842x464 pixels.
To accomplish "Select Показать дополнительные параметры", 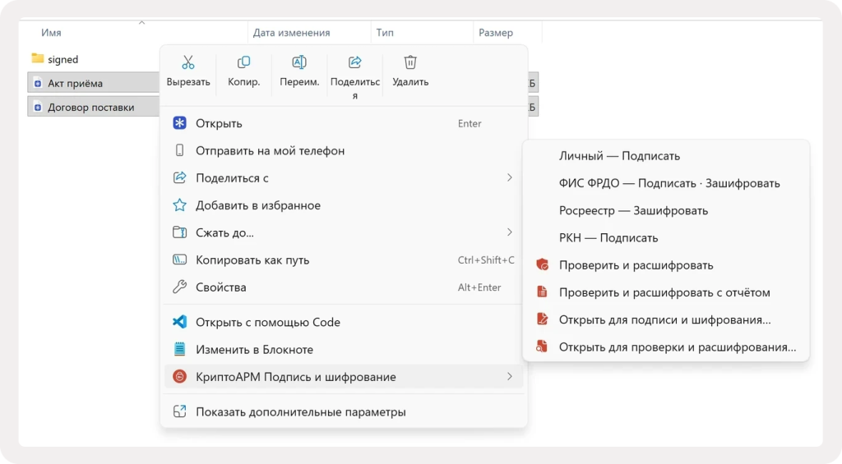I will point(344,411).
